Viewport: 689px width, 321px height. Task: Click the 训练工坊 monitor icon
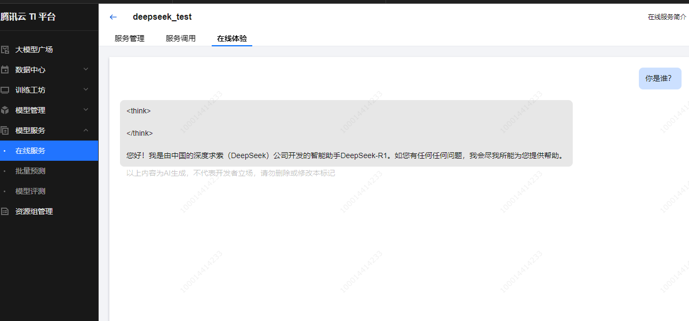[x=5, y=90]
